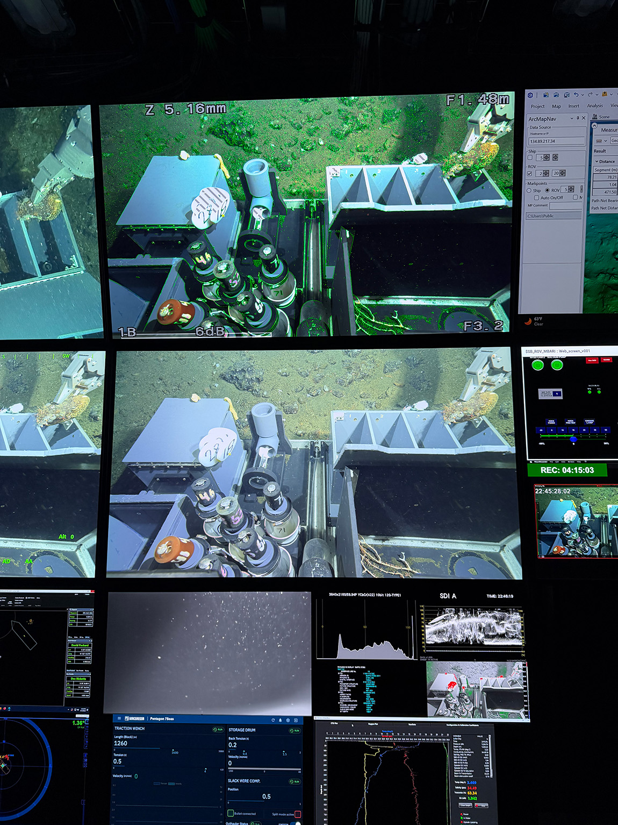Uncheck the ROV checkbox in ArcMapNav
This screenshot has height=825, width=618.
529,173
